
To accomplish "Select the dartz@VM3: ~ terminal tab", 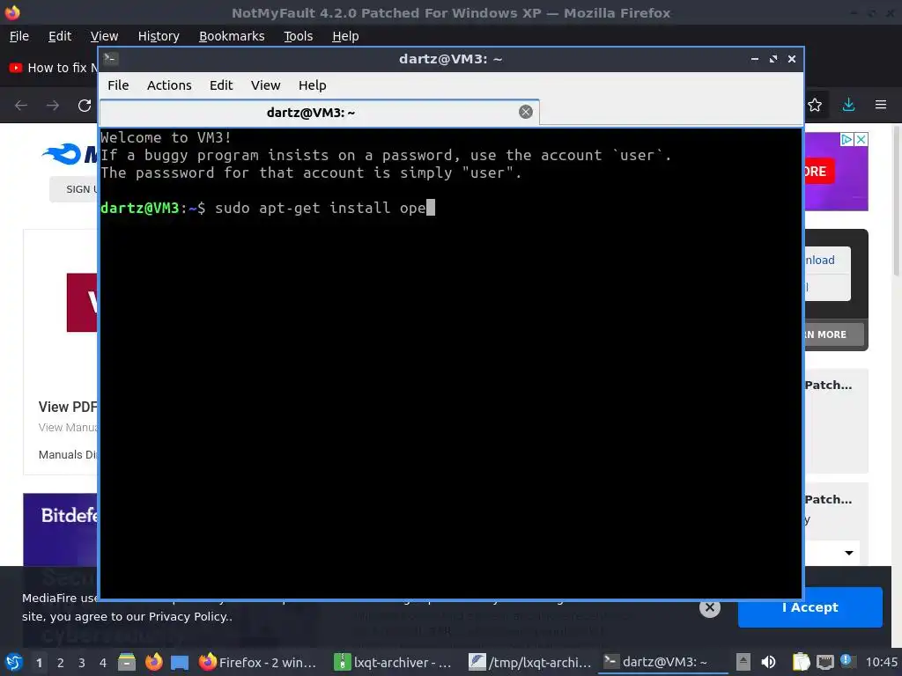I will pyautogui.click(x=319, y=113).
